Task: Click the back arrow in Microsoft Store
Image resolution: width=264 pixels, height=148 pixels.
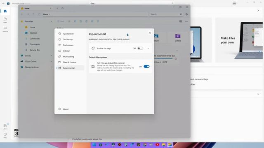Action: pyautogui.click(x=3, y=3)
